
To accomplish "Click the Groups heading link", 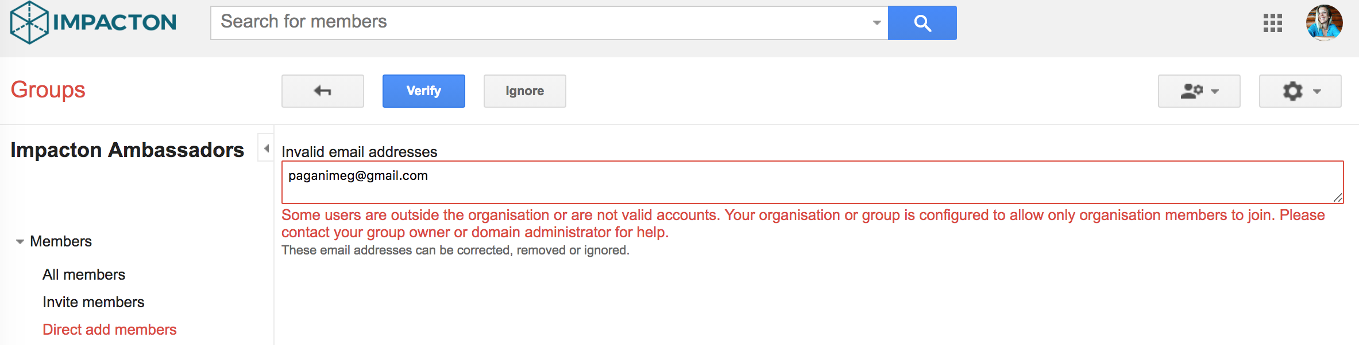I will click(x=48, y=90).
